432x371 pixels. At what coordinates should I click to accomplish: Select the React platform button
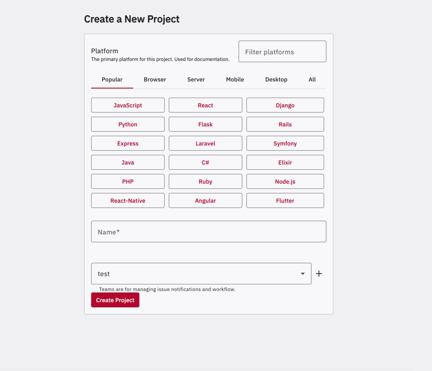point(205,106)
